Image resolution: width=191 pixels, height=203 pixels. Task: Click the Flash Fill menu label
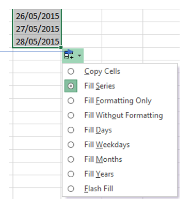coord(99,189)
